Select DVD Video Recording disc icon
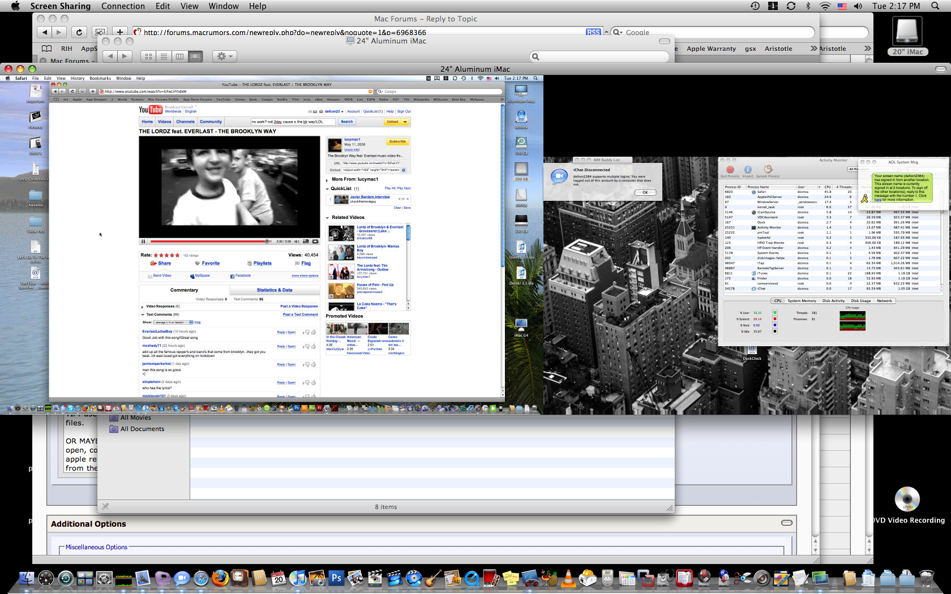 tap(907, 499)
